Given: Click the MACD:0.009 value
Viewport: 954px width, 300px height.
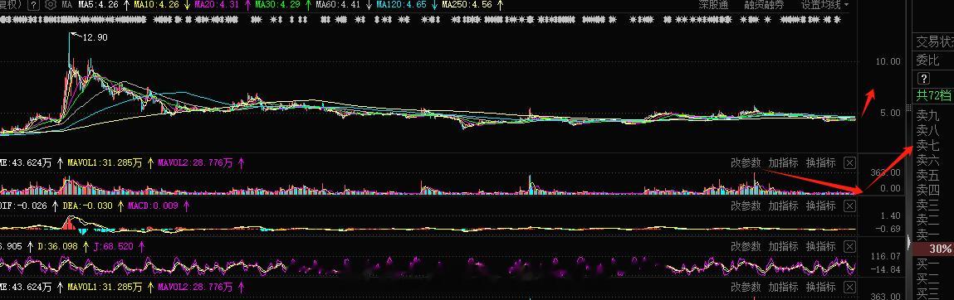Looking at the screenshot, I should (153, 206).
